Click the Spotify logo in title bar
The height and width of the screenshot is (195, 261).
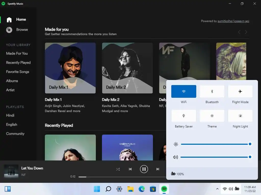coord(3,4)
